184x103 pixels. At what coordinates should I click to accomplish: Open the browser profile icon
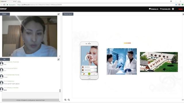pyautogui.click(x=171, y=1)
